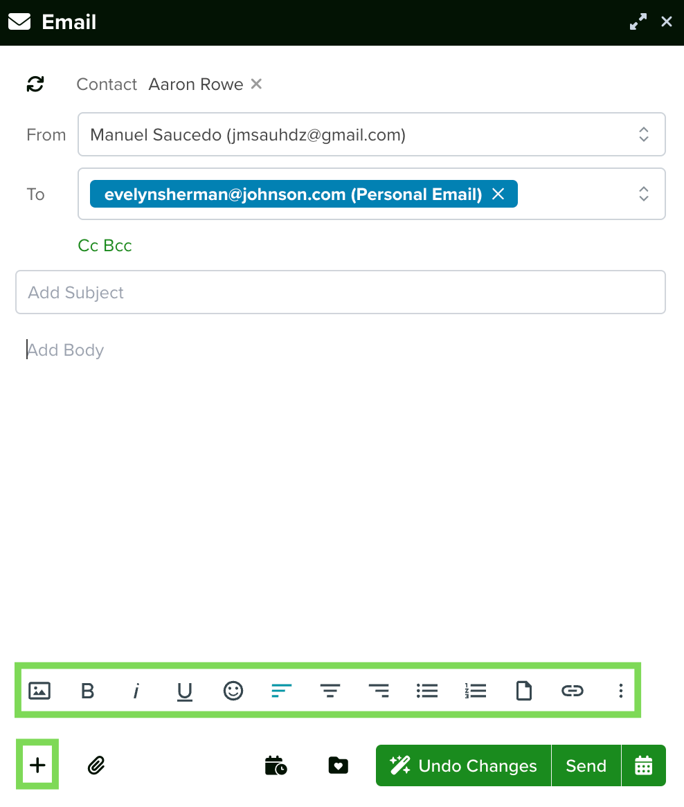Screen dimensions: 684x807
Task: Click the Add Subject field
Action: (x=340, y=292)
